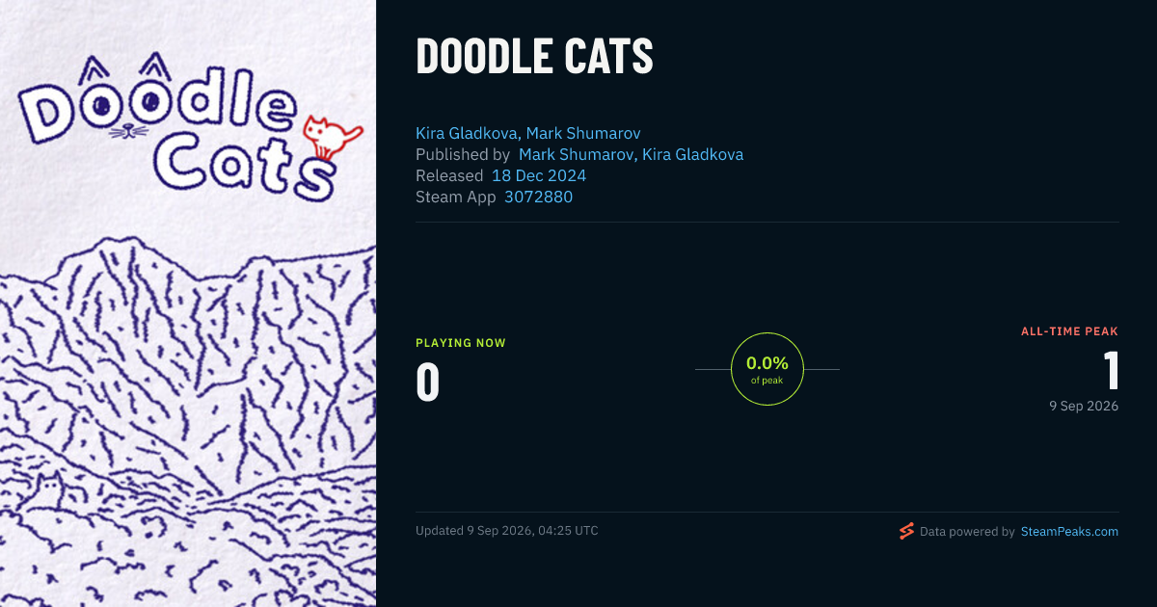
Task: Open Steam App ID 3072880
Action: point(538,197)
